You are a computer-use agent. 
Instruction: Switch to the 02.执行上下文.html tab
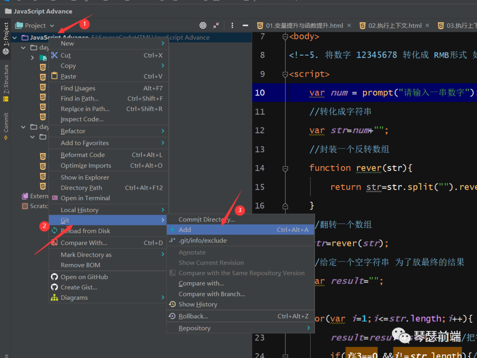point(394,26)
